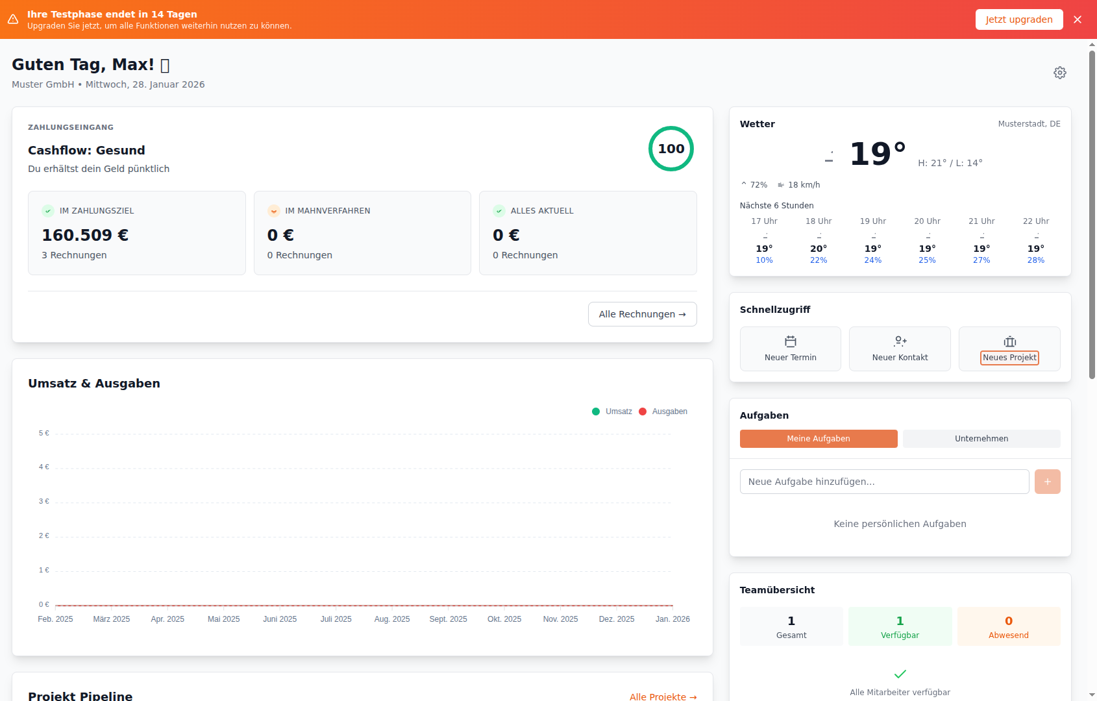Toggle the Umsatz series in the chart legend

pyautogui.click(x=611, y=411)
